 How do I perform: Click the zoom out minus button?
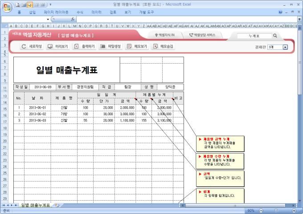pyautogui.click(x=261, y=210)
